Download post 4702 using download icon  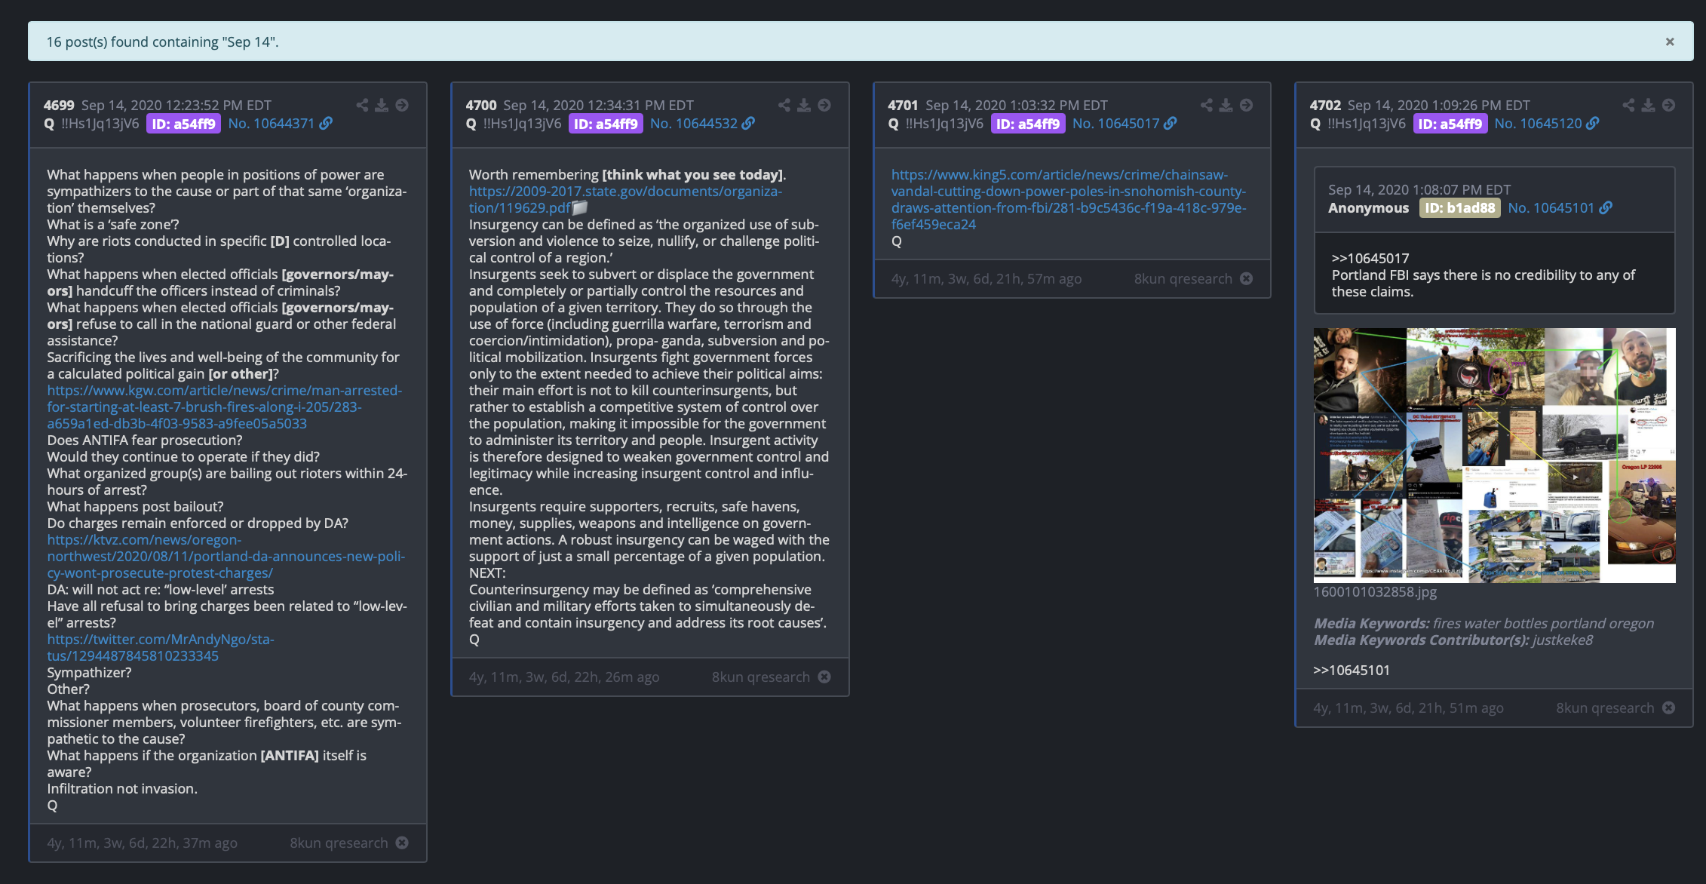(1649, 106)
